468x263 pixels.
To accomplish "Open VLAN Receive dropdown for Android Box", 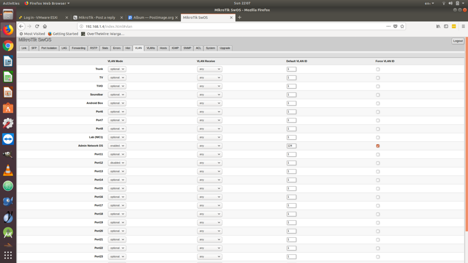I will click(x=209, y=103).
